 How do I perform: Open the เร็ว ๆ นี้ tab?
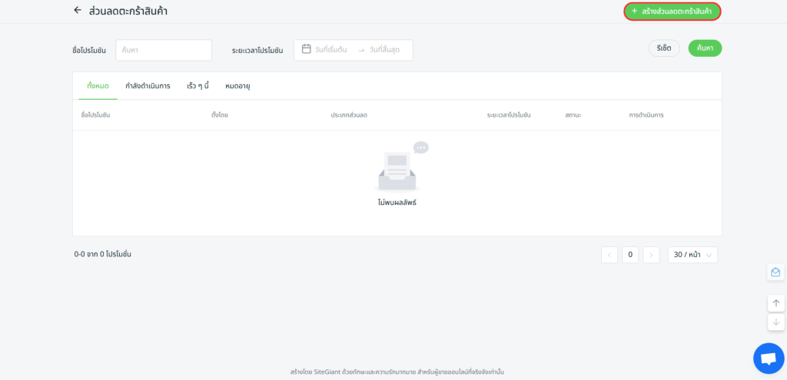[x=198, y=86]
